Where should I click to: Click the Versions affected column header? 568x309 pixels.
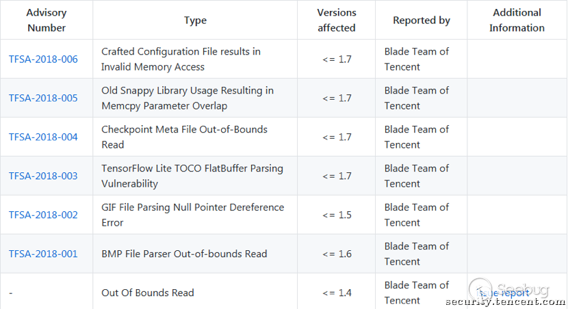pyautogui.click(x=337, y=21)
